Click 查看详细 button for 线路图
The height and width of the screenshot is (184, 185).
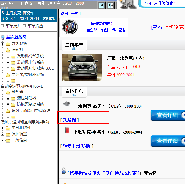point(168,115)
